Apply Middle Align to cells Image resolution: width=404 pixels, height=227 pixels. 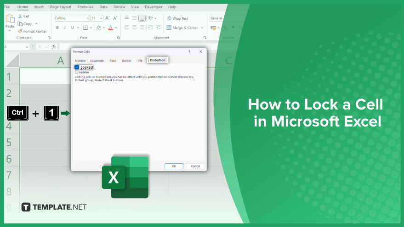pos(134,18)
